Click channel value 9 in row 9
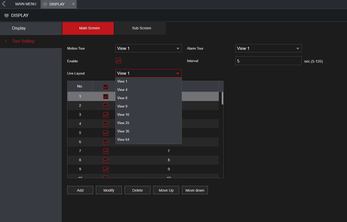 click(x=169, y=169)
